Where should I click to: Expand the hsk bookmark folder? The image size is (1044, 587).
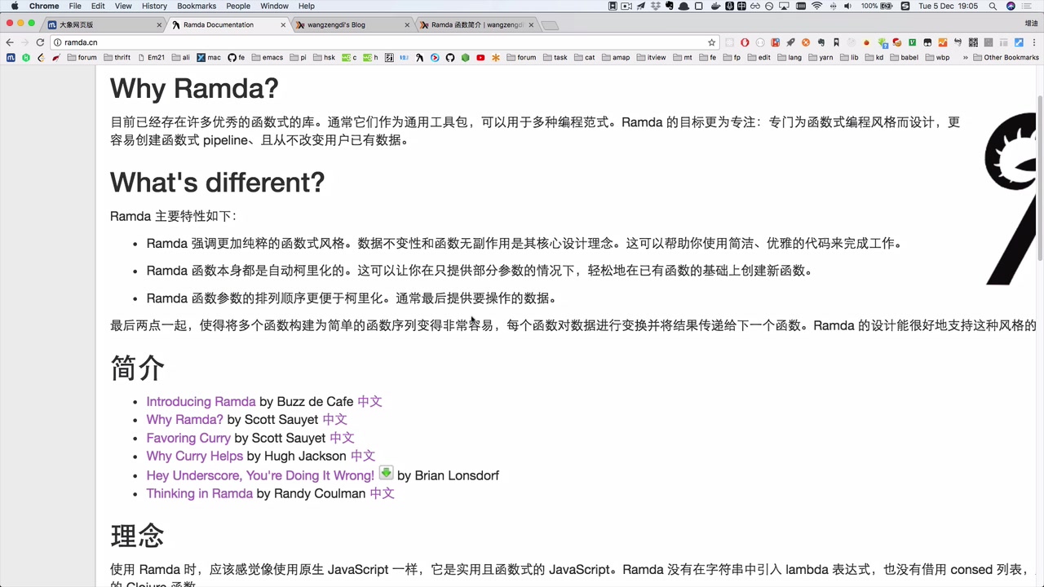[x=324, y=58]
